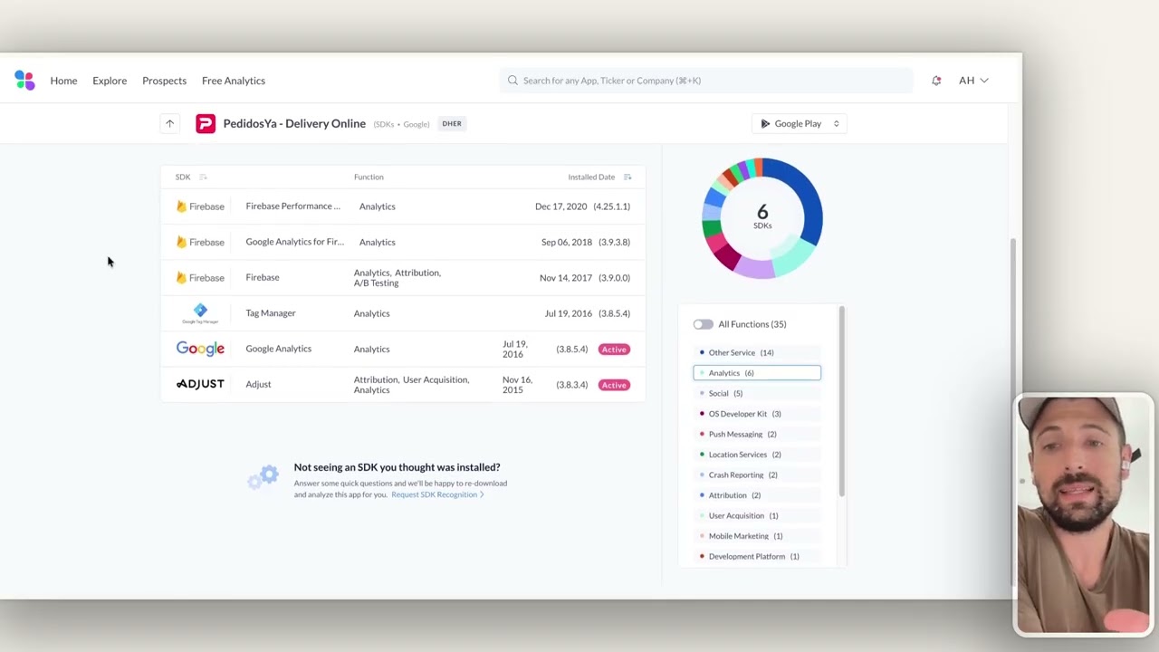Click the SDK column sort icon
The image size is (1159, 652).
203,177
